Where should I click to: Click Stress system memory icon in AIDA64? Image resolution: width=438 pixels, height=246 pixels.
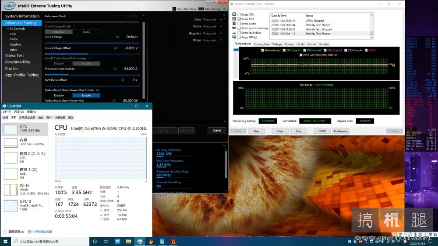click(234, 28)
